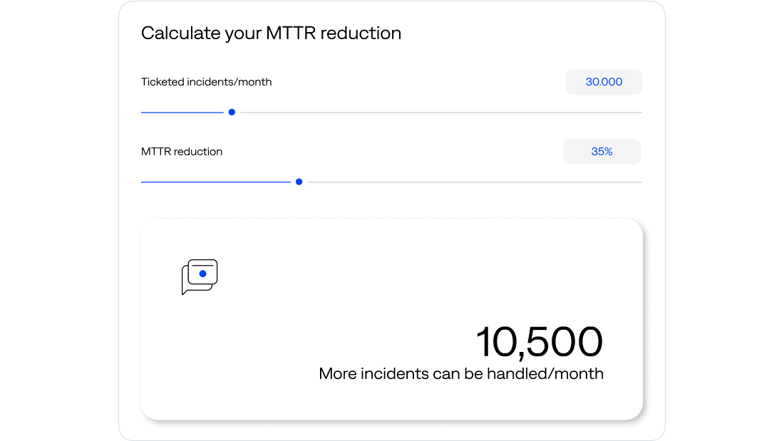Click the chat bubbles icon in result card
Image resolution: width=784 pixels, height=441 pixels.
coord(199,277)
